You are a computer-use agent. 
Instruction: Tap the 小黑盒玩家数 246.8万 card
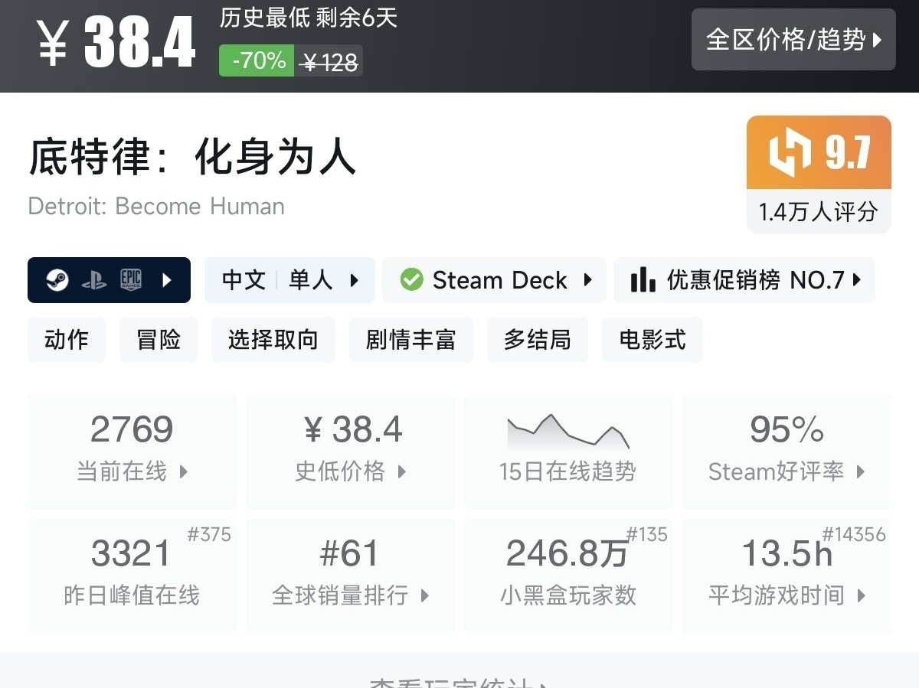point(568,576)
